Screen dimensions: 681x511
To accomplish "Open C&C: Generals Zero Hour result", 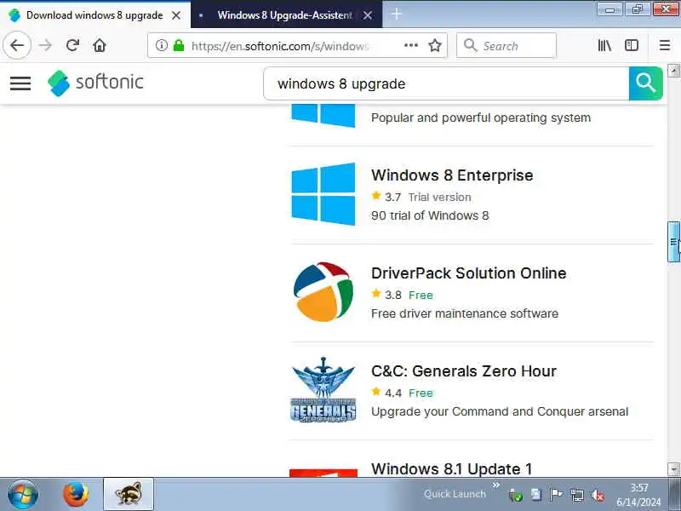I will coord(464,371).
